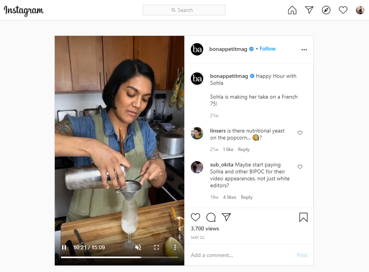Pause the video playback
Viewport: 369px width, 272px height.
click(x=64, y=247)
